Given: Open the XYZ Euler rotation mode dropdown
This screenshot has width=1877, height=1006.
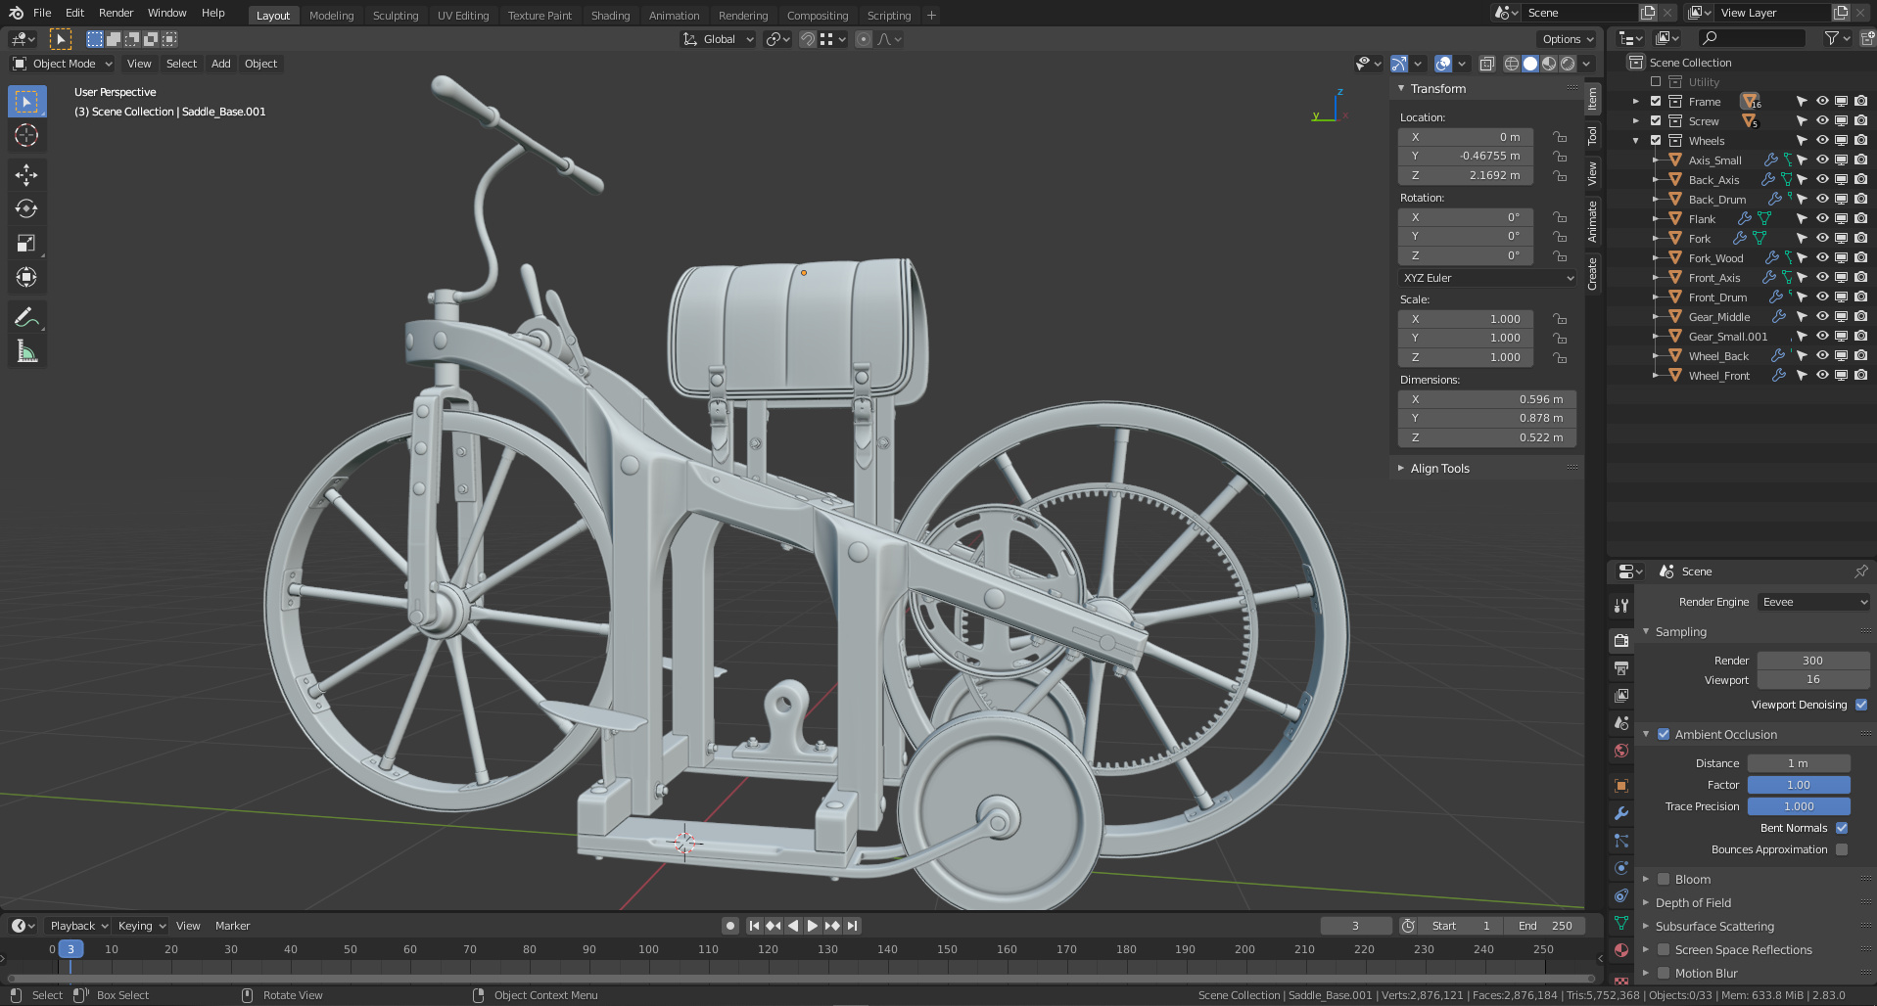Looking at the screenshot, I should pyautogui.click(x=1487, y=278).
